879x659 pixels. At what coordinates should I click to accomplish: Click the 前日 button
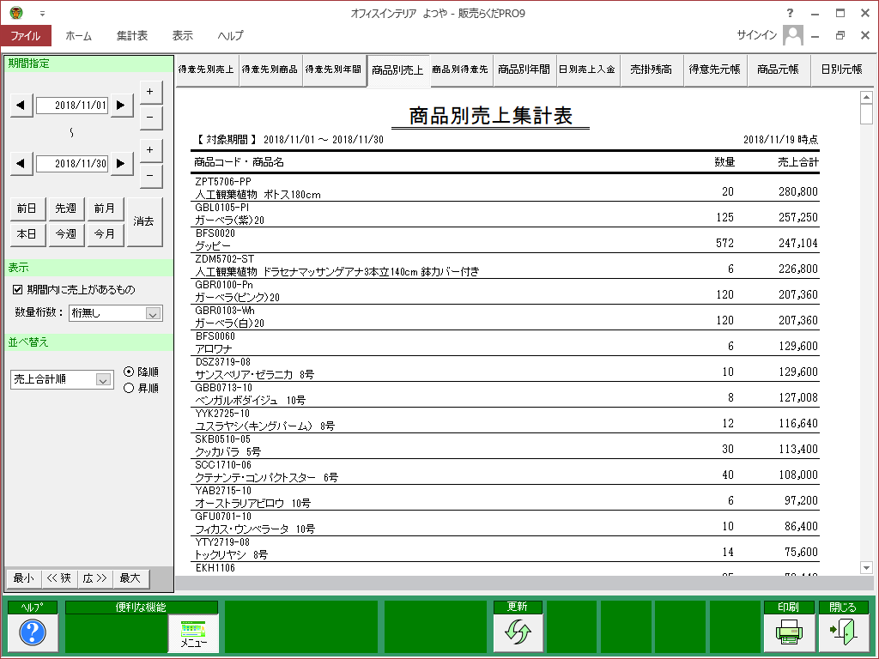[27, 209]
